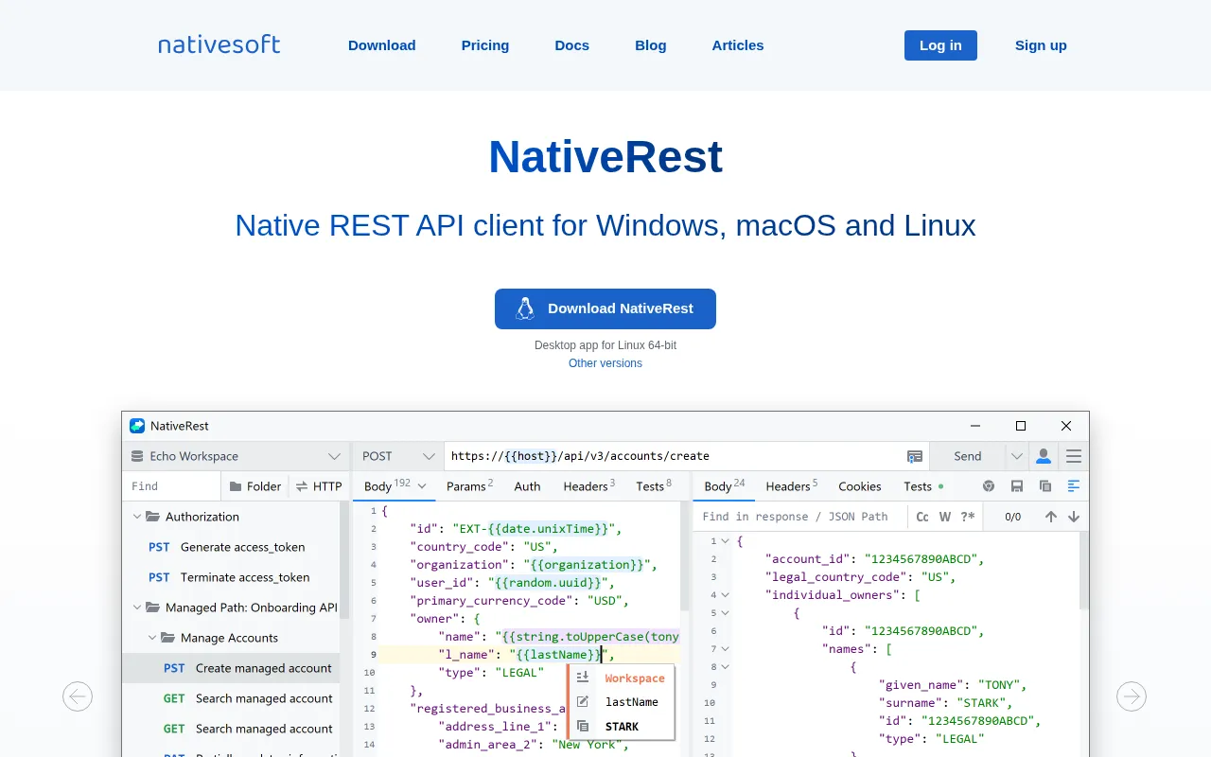
Task: Click the sidebar tree scrollbar
Action: (345, 560)
